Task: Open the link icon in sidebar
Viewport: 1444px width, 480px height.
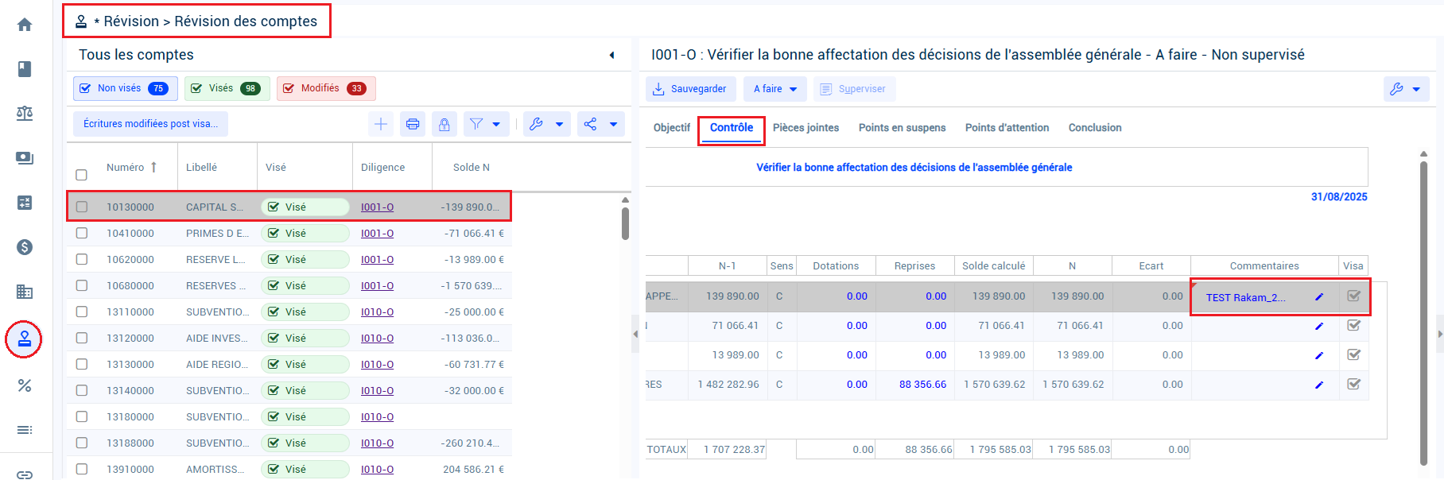Action: pyautogui.click(x=25, y=474)
